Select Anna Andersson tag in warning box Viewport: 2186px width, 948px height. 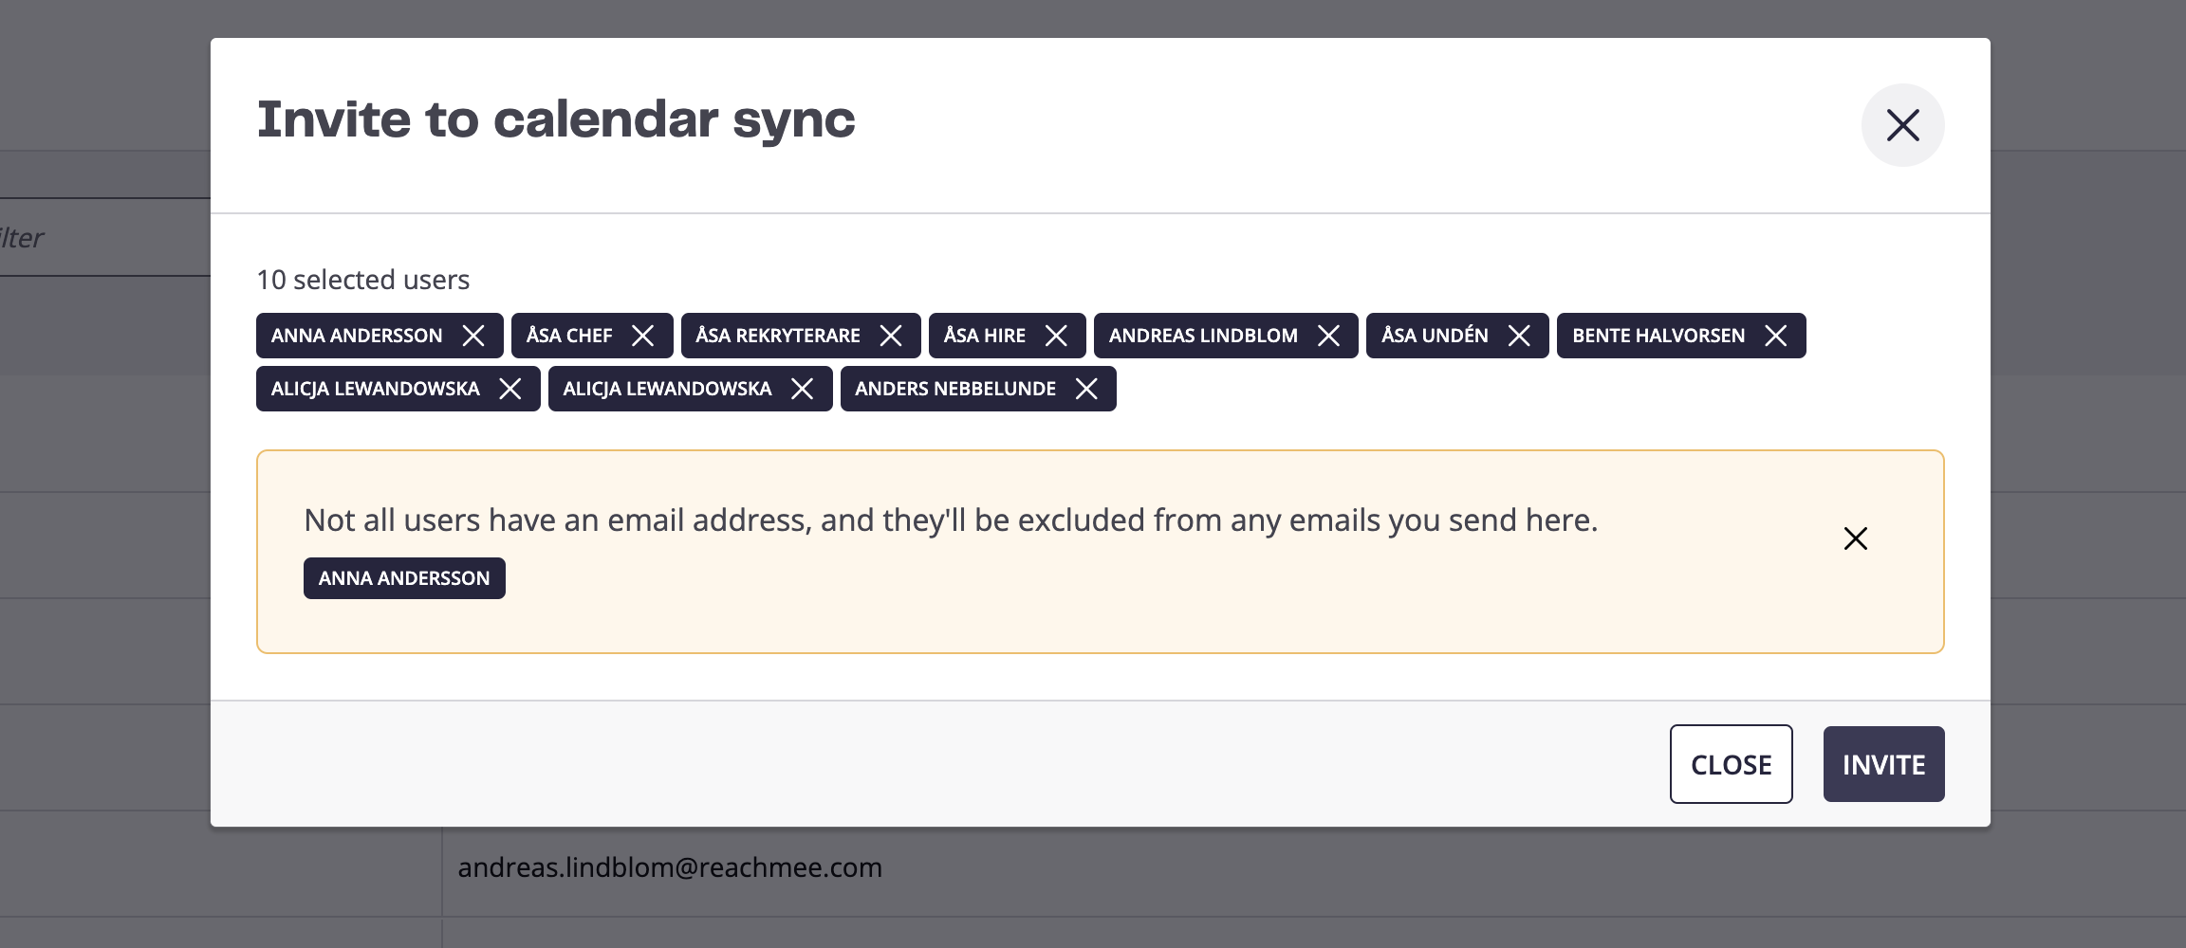[404, 578]
